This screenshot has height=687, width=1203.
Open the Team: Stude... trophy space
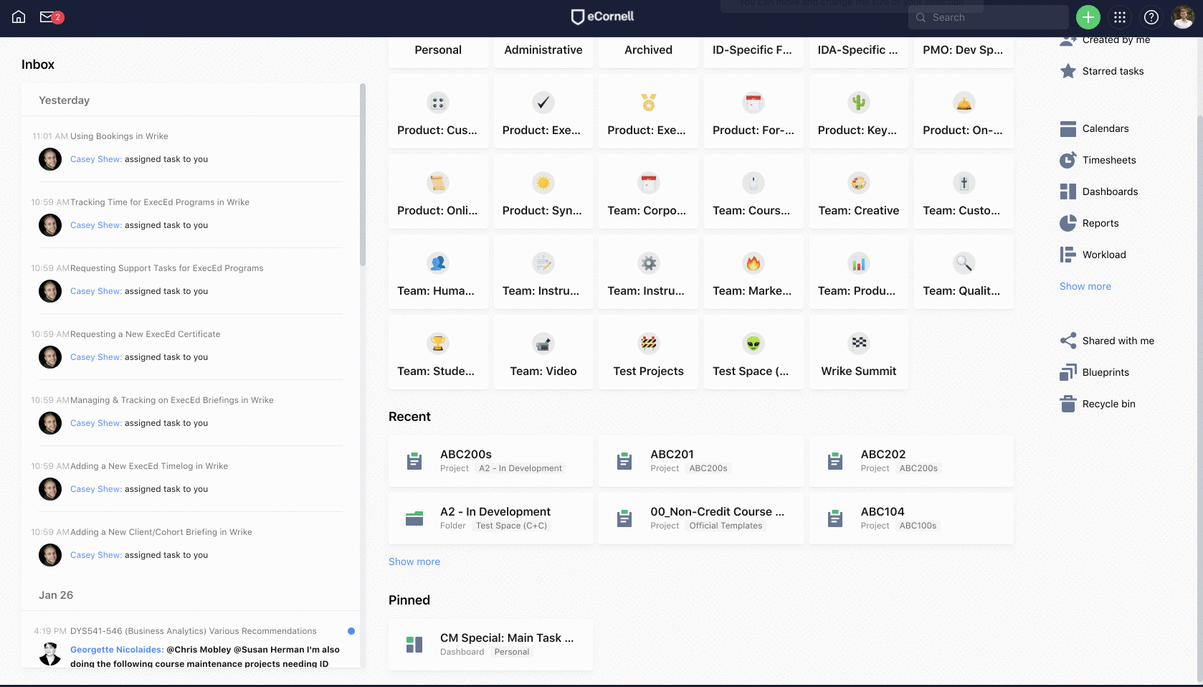click(438, 352)
